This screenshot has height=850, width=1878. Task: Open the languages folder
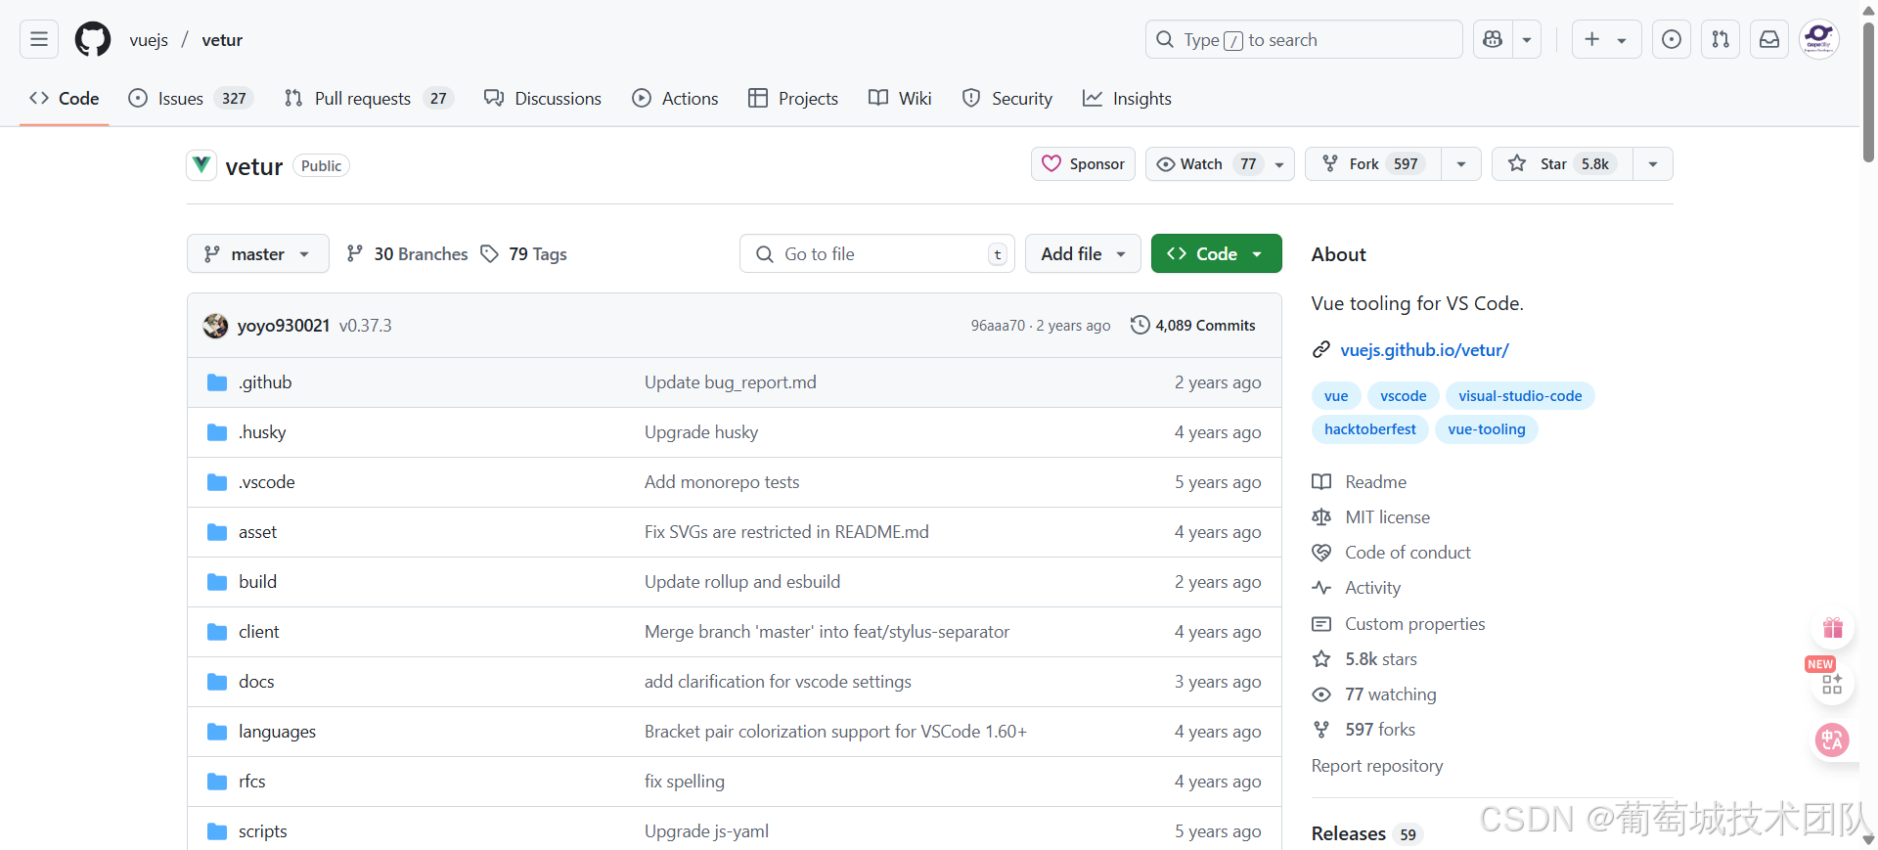(277, 732)
